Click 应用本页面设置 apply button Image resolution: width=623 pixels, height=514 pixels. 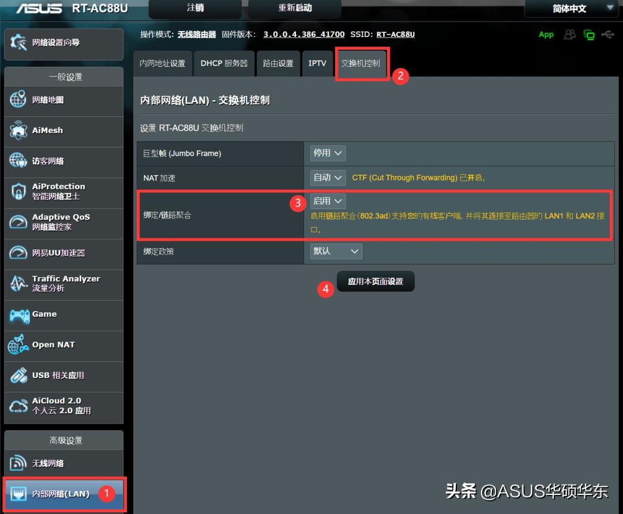376,281
